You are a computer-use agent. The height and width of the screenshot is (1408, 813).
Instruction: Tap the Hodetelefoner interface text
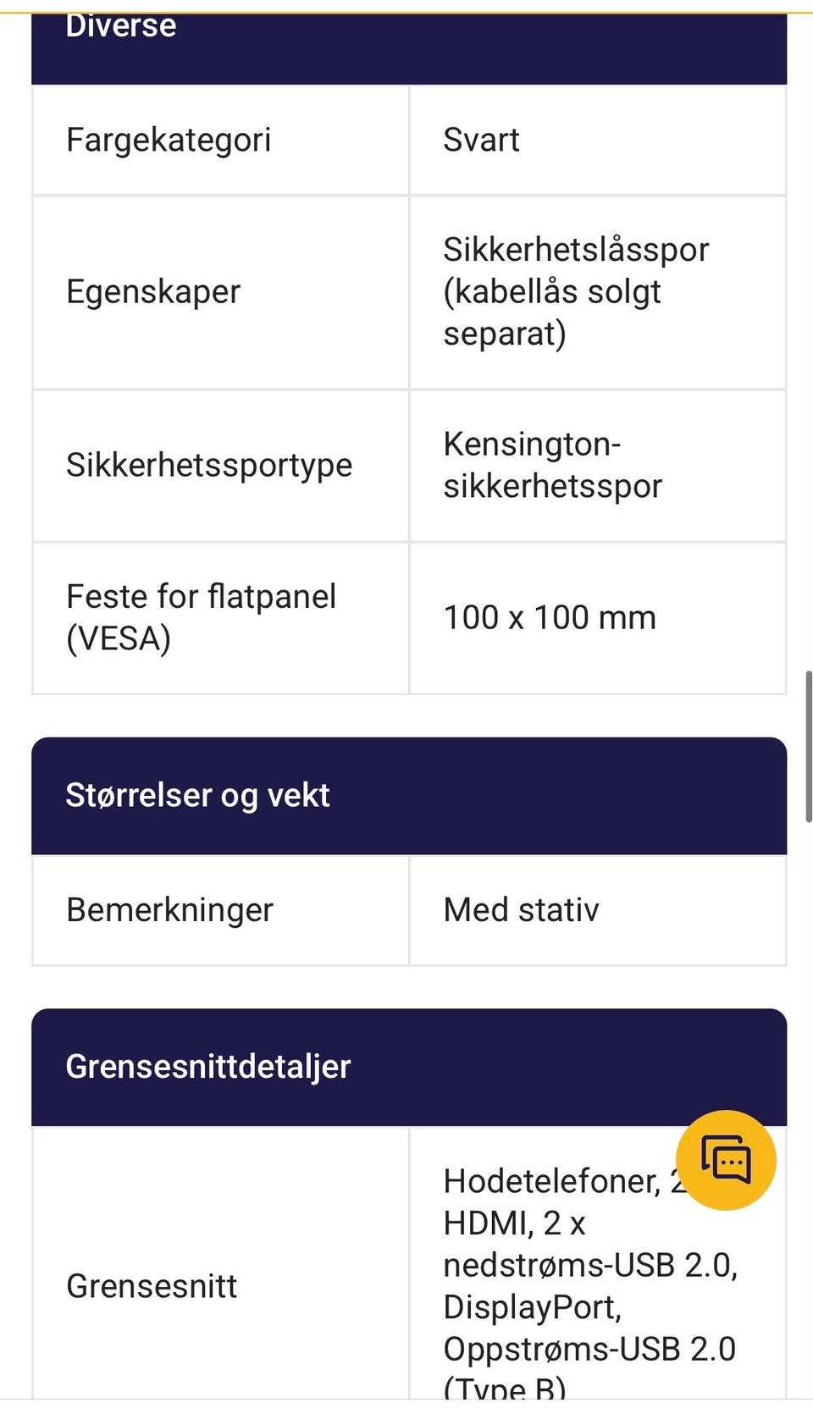[x=550, y=1182]
